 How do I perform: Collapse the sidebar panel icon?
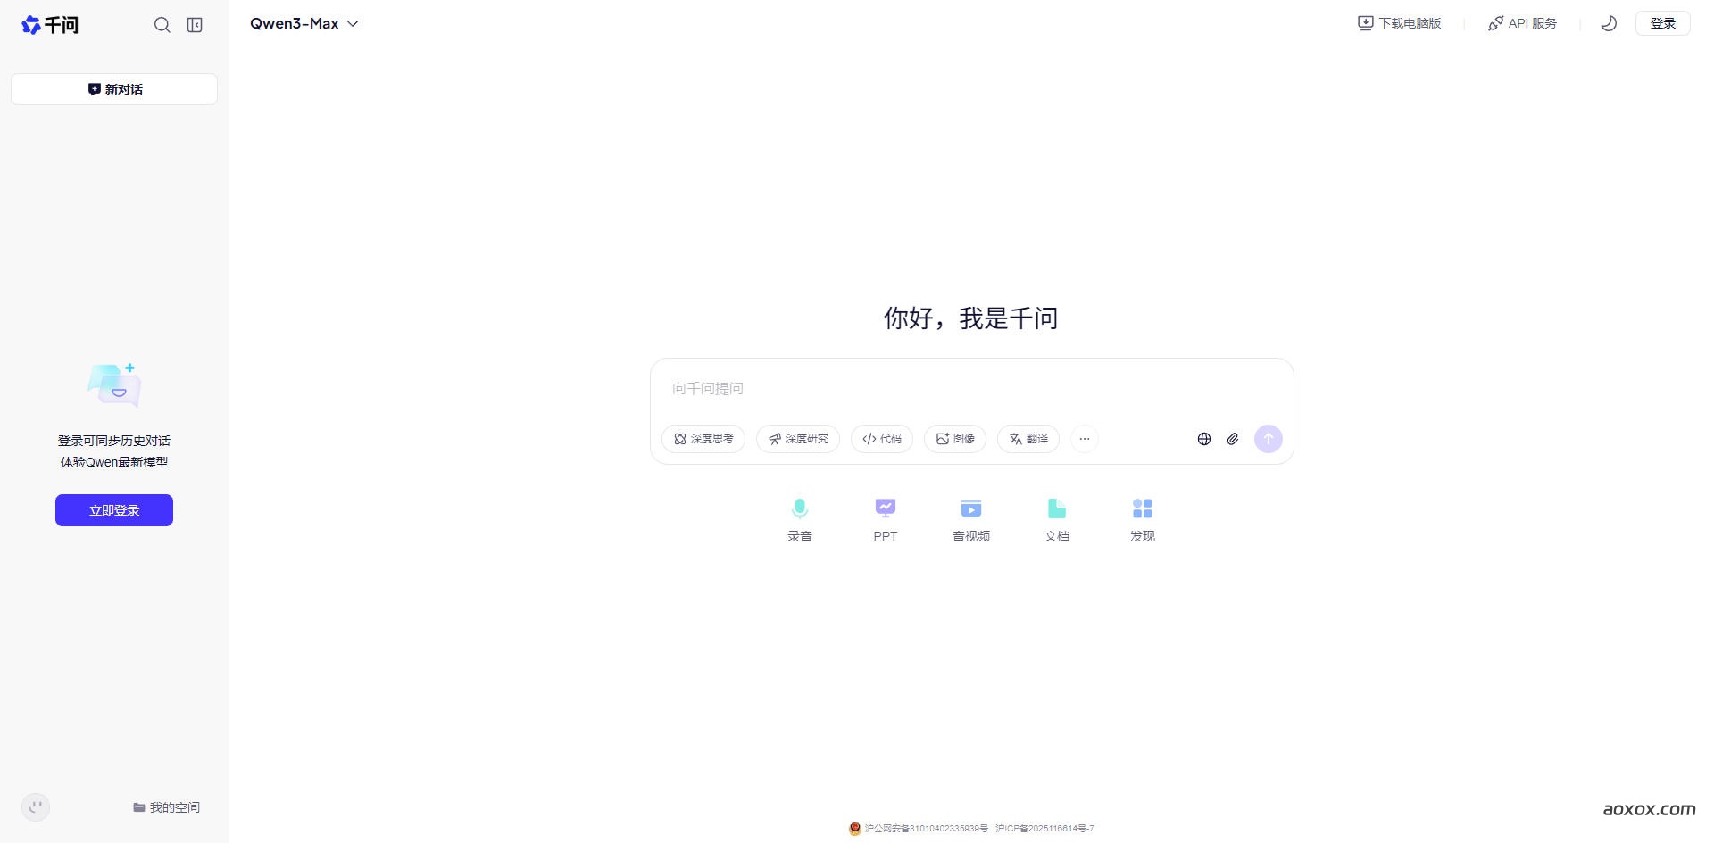[195, 25]
